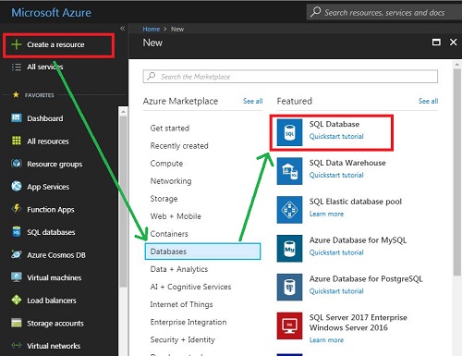Click the SQL Database featured icon
This screenshot has width=462, height=356.
(x=289, y=132)
